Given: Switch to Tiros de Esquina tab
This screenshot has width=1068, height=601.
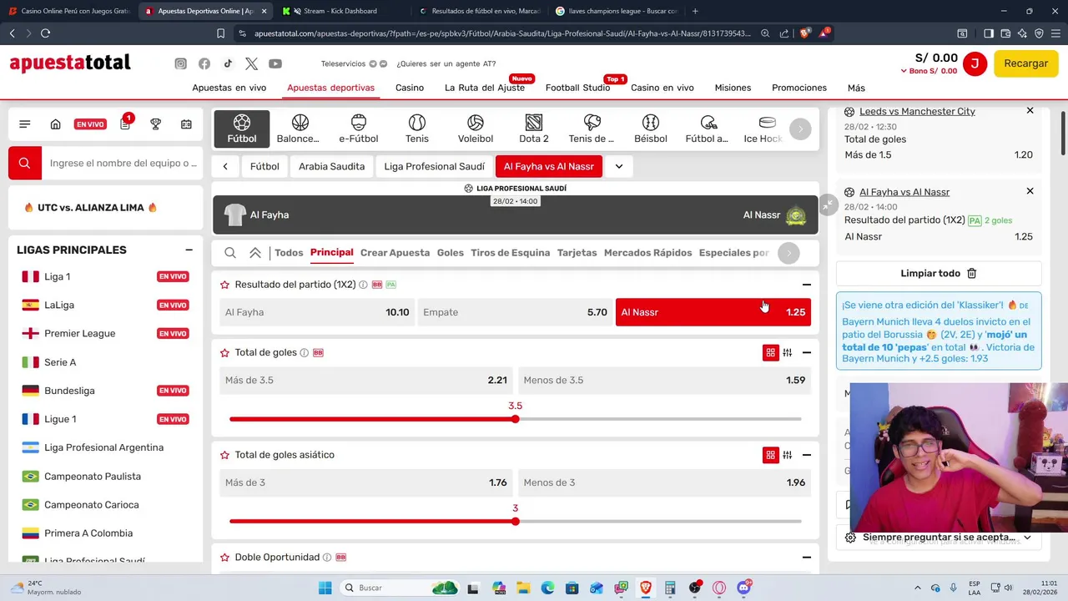Looking at the screenshot, I should (x=511, y=253).
